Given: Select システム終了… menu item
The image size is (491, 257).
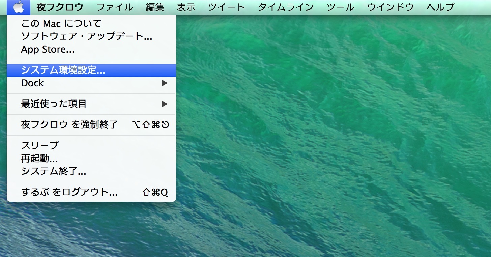Looking at the screenshot, I should coord(91,171).
